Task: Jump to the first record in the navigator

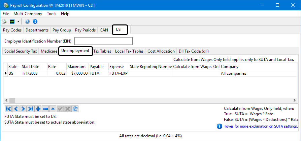Action: [8, 109]
